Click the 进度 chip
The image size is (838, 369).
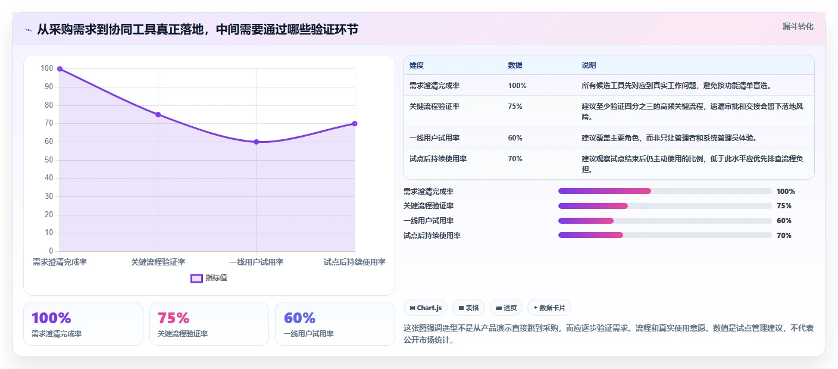[506, 308]
